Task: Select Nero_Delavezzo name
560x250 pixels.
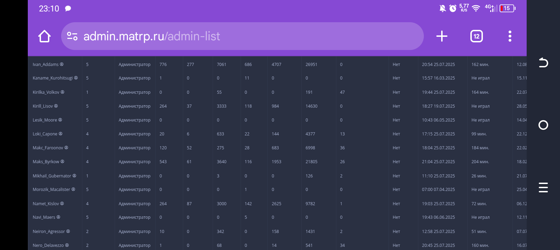Action: pos(48,245)
